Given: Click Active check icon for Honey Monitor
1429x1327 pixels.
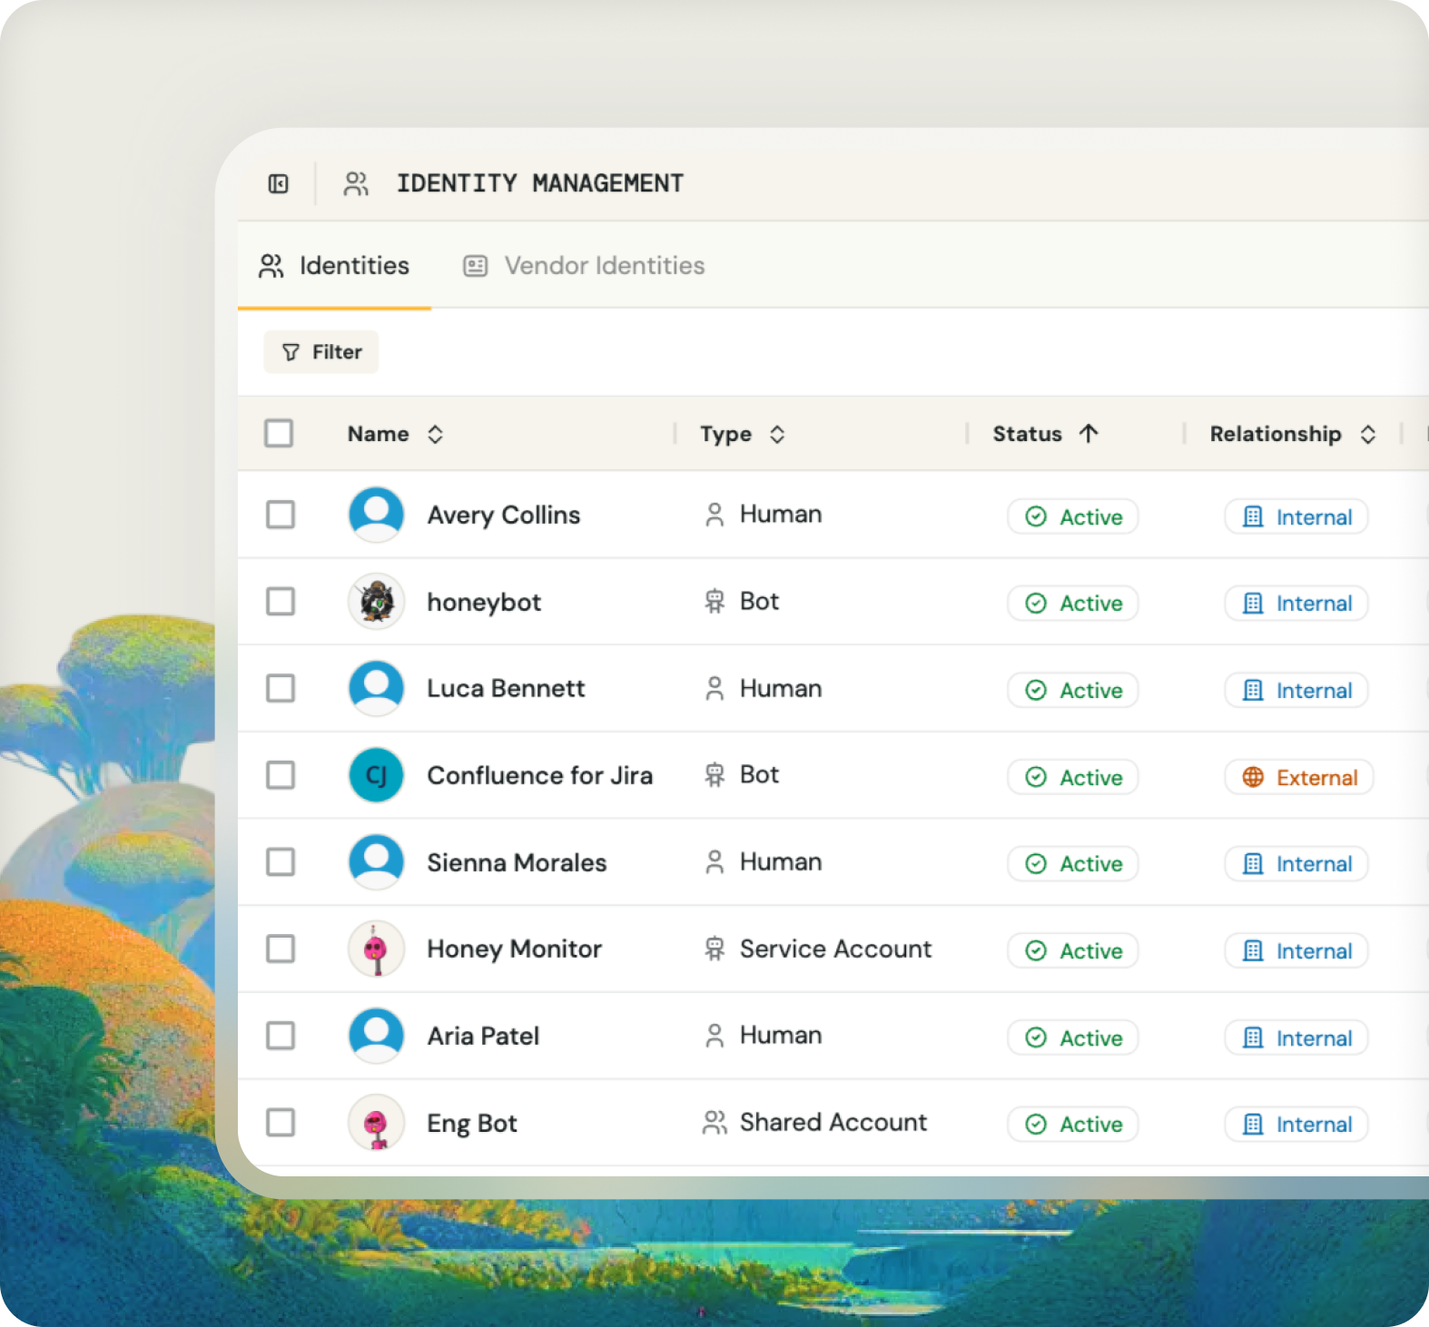Looking at the screenshot, I should pyautogui.click(x=1036, y=951).
